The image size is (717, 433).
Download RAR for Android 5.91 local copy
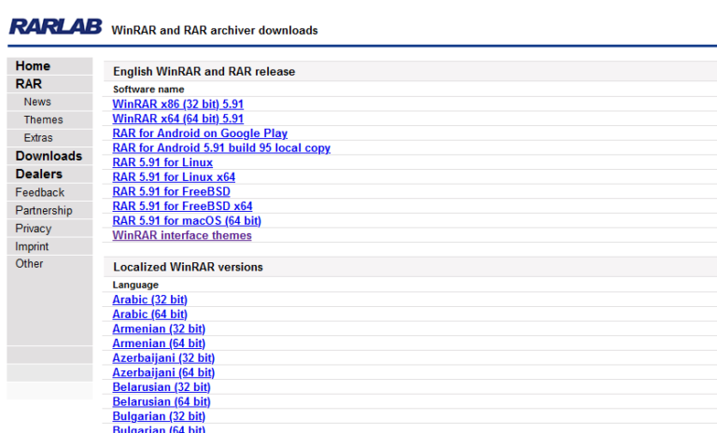(221, 148)
